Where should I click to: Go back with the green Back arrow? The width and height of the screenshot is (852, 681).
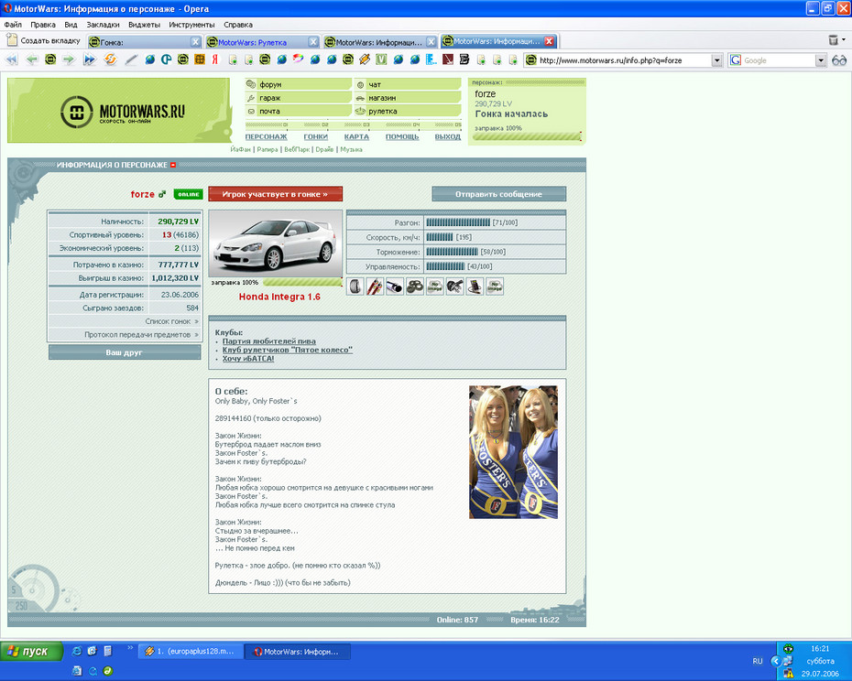32,59
